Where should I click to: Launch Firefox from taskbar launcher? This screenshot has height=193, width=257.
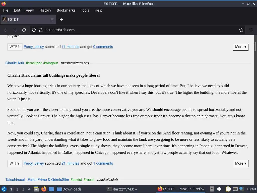click(x=44, y=189)
